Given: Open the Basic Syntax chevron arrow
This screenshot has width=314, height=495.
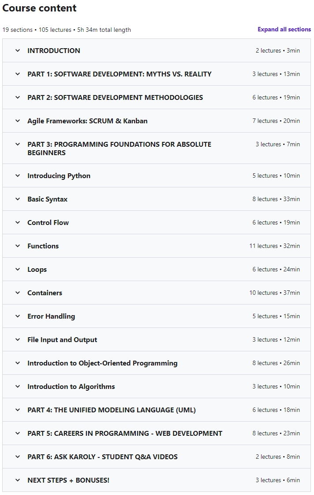Looking at the screenshot, I should (18, 199).
